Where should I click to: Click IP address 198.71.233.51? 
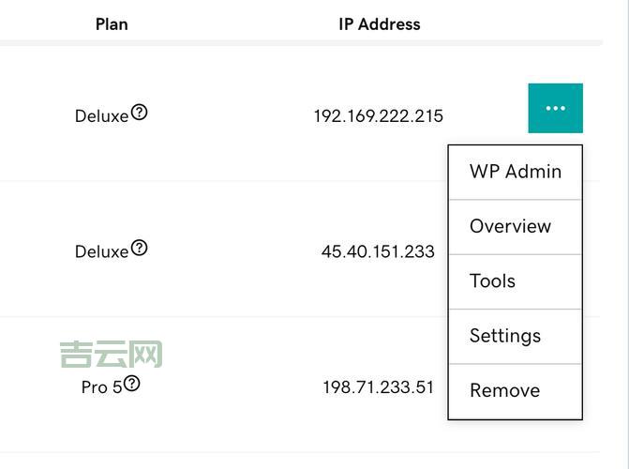coord(378,386)
